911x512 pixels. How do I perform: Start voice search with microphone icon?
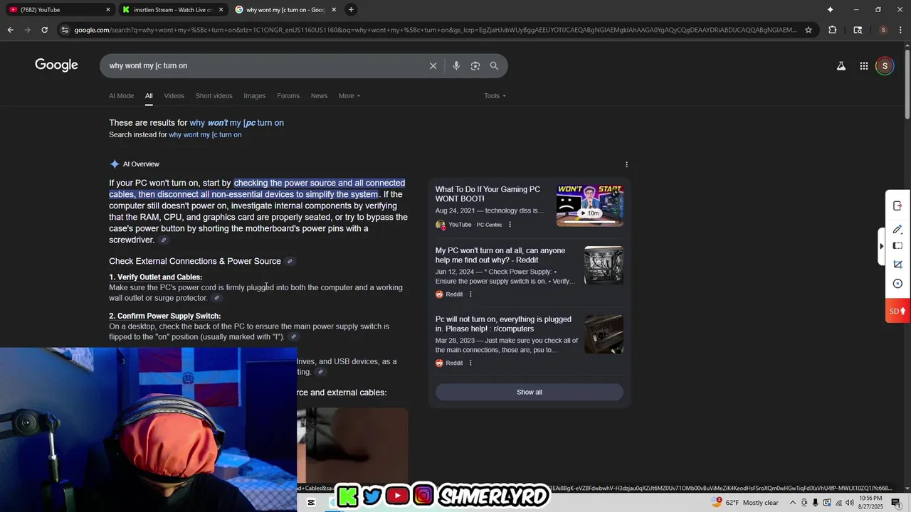coord(456,66)
